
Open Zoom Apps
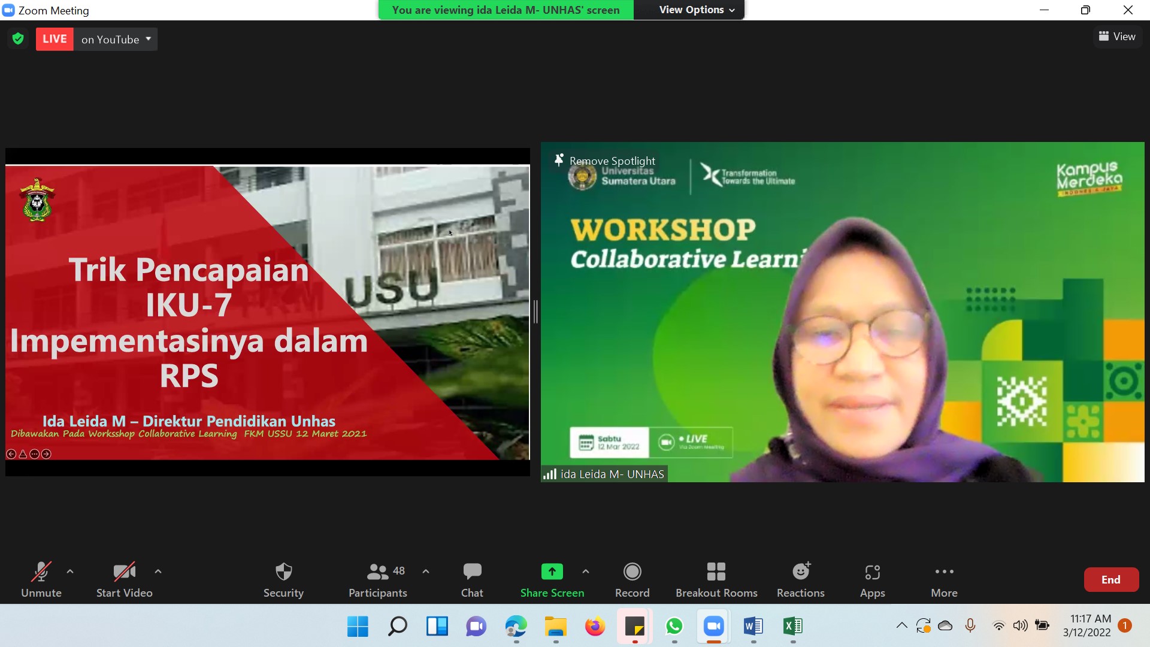tap(873, 579)
